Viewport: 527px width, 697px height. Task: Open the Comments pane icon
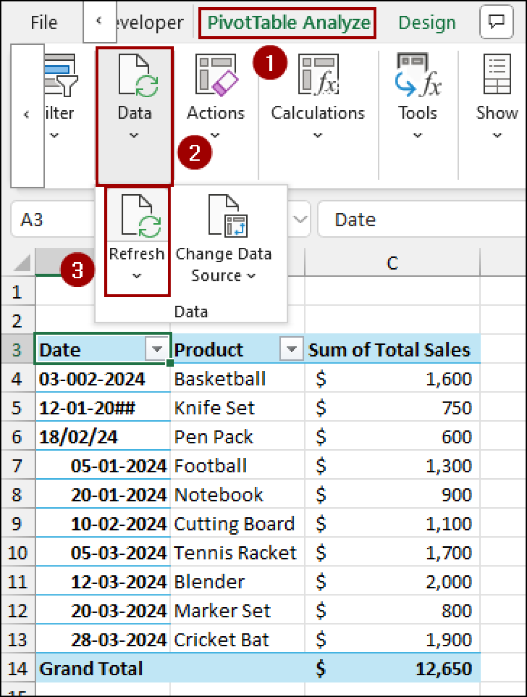497,21
